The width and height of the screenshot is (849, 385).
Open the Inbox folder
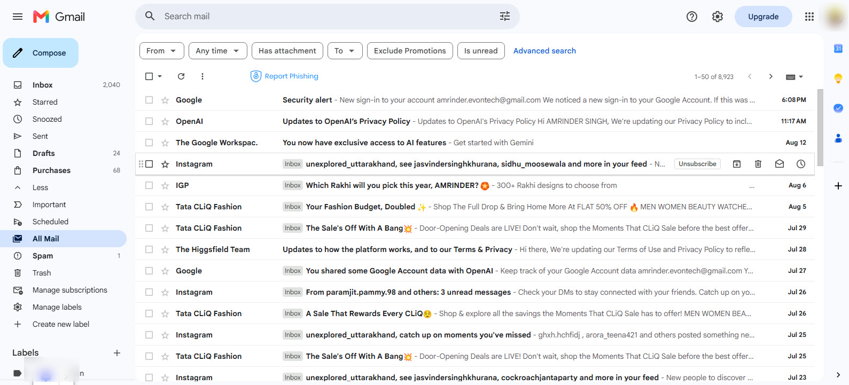coord(64,85)
